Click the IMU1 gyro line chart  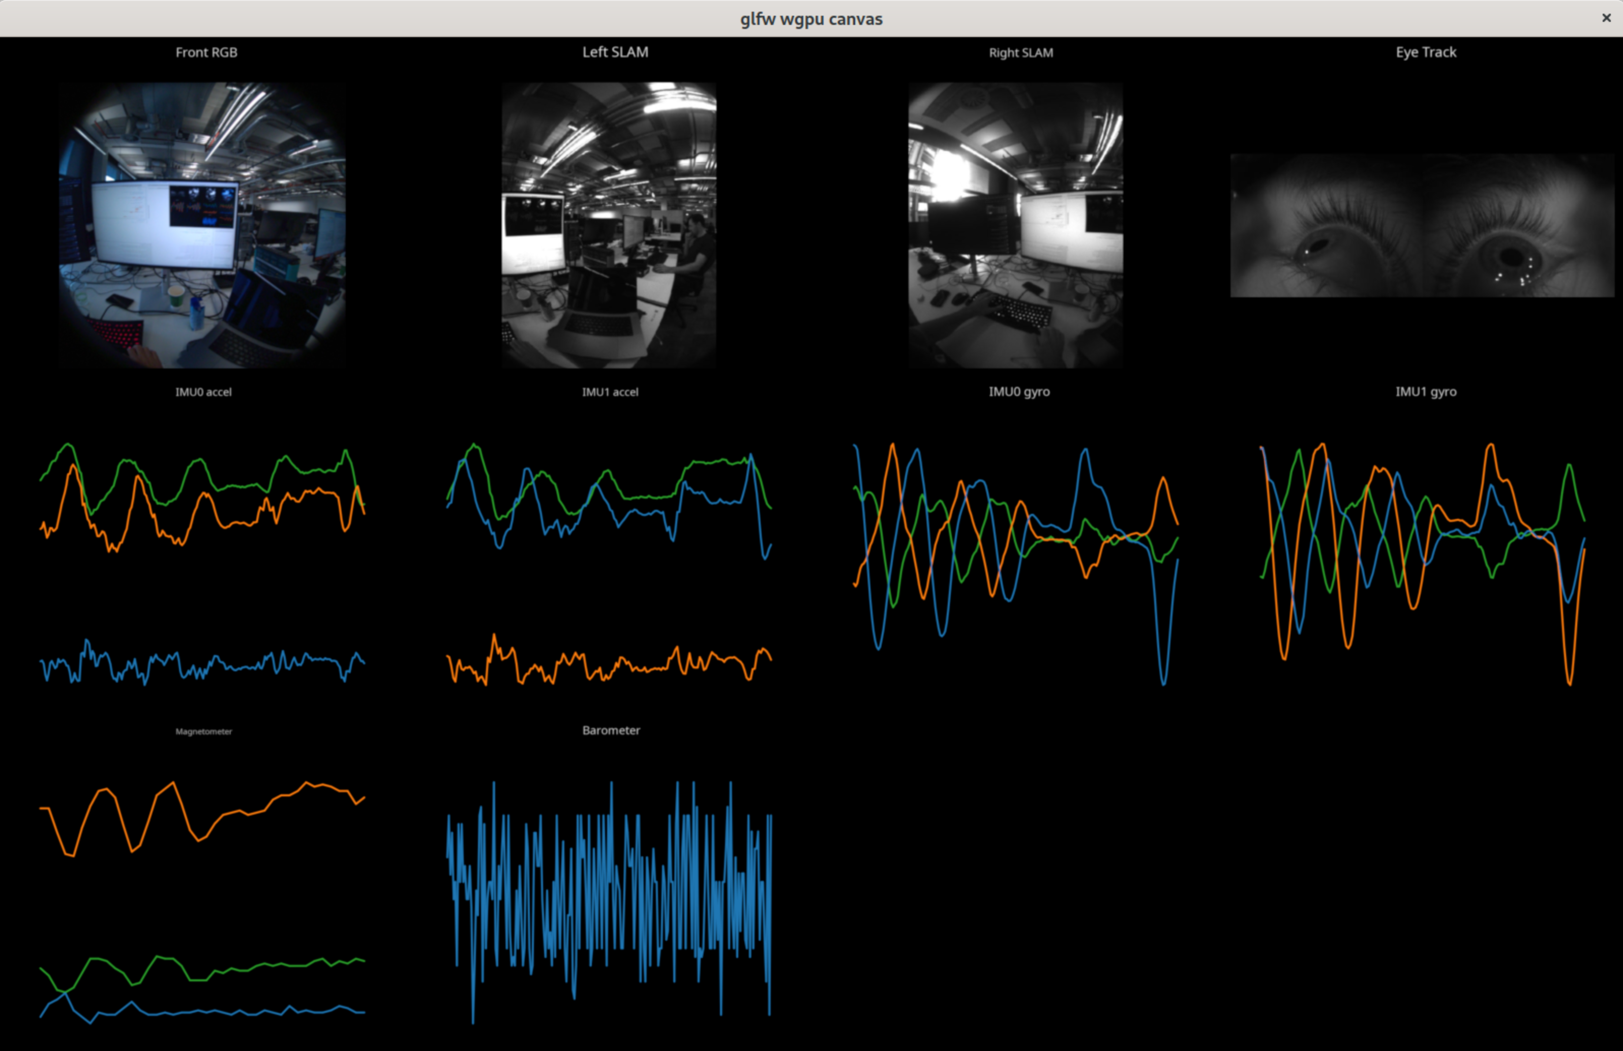(x=1423, y=564)
